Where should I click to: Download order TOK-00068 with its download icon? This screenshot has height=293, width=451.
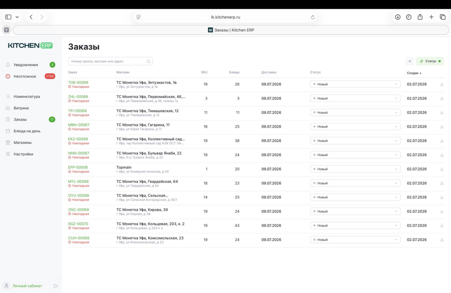tap(442, 84)
